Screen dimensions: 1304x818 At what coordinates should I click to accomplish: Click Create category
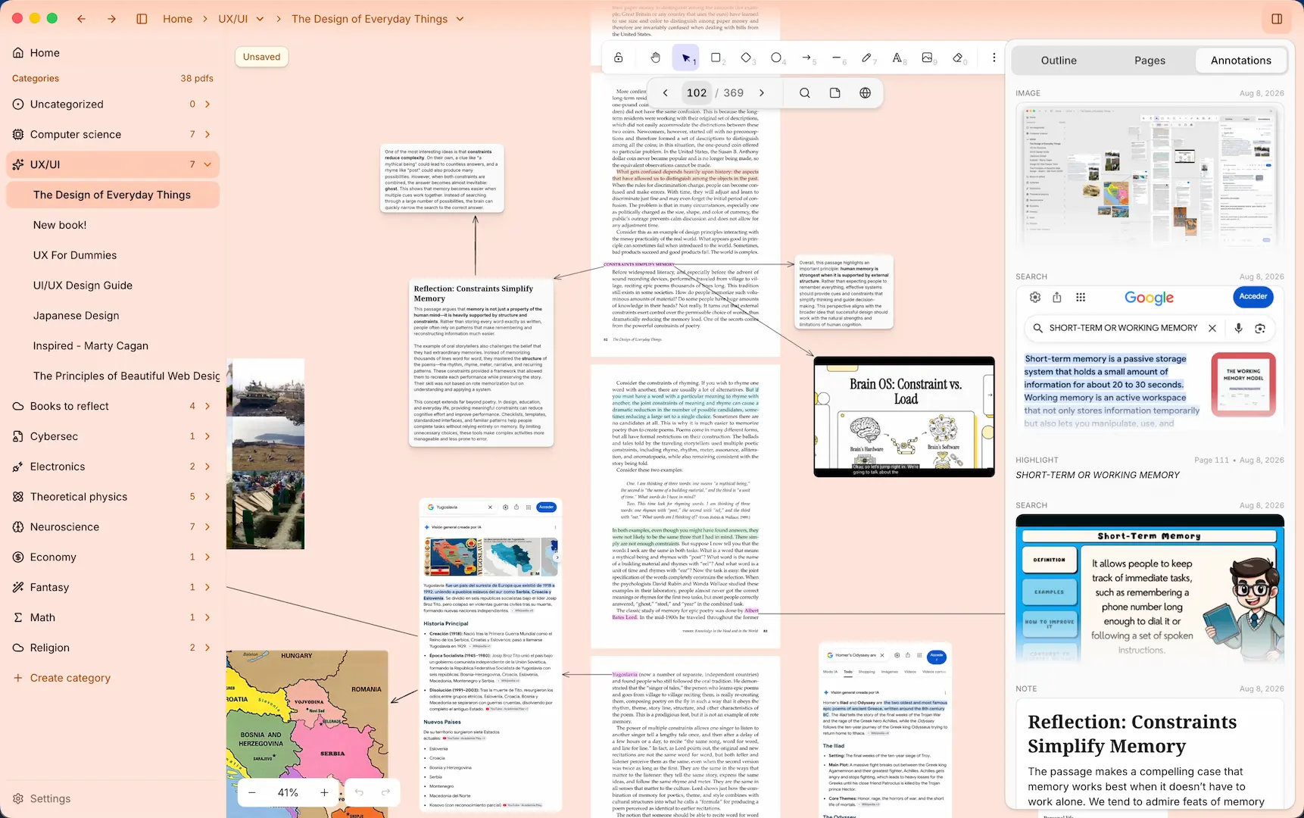click(x=62, y=678)
